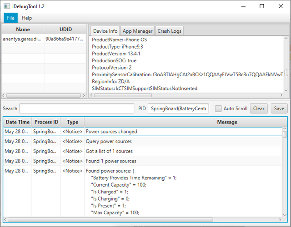The width and height of the screenshot is (291, 227).
Task: Select device row anantya.garaudi...
Action: tap(44, 39)
